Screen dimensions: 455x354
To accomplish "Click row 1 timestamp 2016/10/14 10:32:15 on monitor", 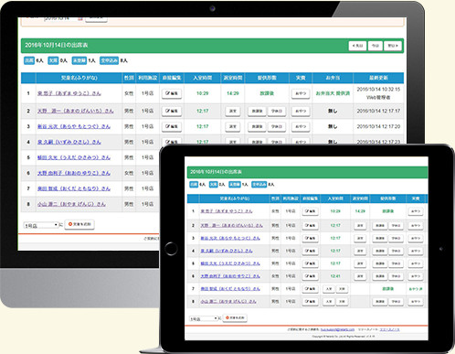I will coord(378,90).
